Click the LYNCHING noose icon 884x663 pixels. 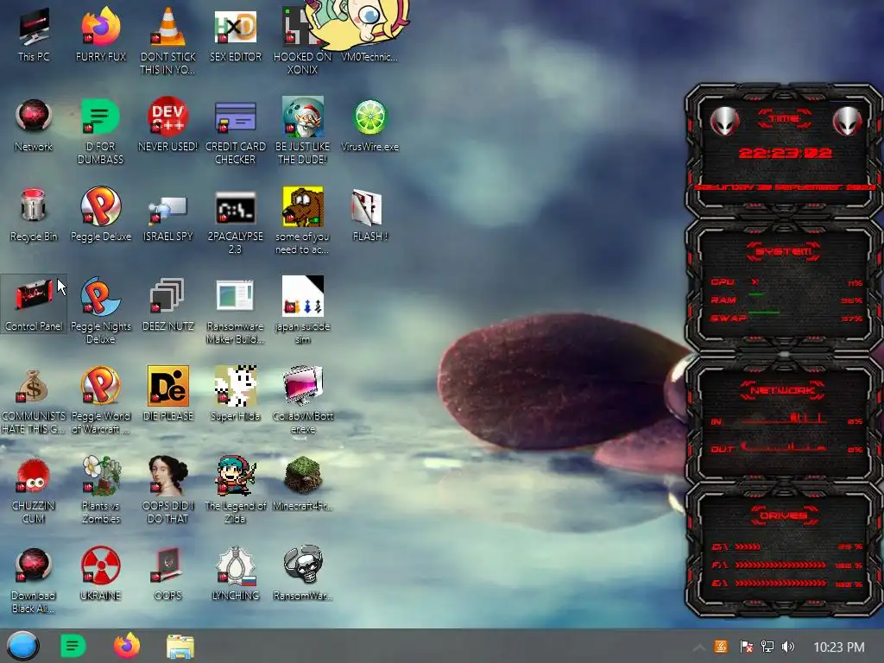click(x=235, y=573)
